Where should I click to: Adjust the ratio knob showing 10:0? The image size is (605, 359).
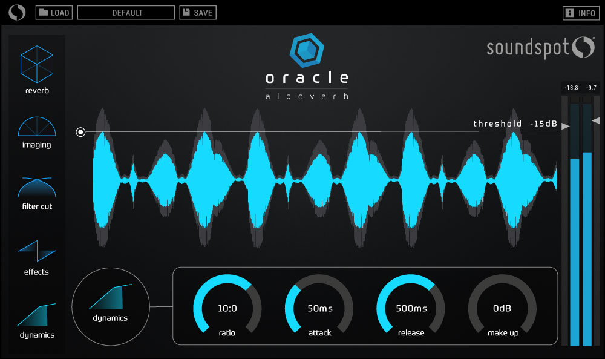pyautogui.click(x=227, y=305)
